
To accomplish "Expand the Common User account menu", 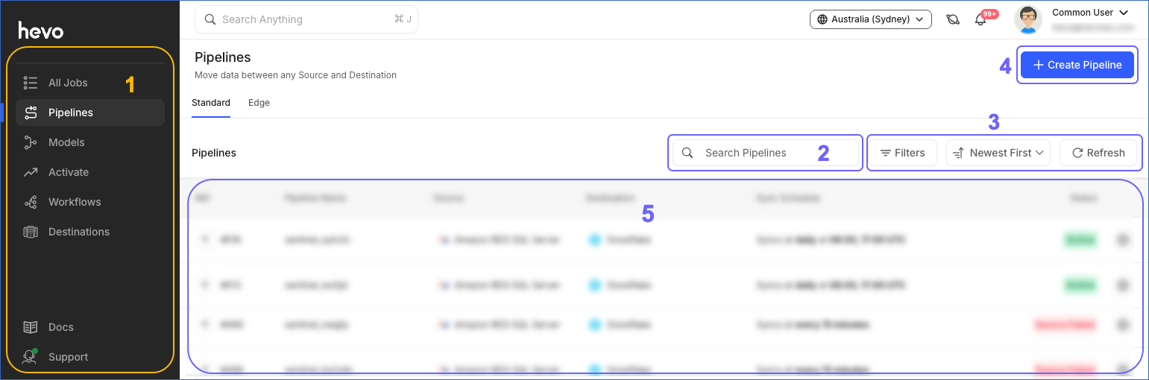I will (1090, 13).
